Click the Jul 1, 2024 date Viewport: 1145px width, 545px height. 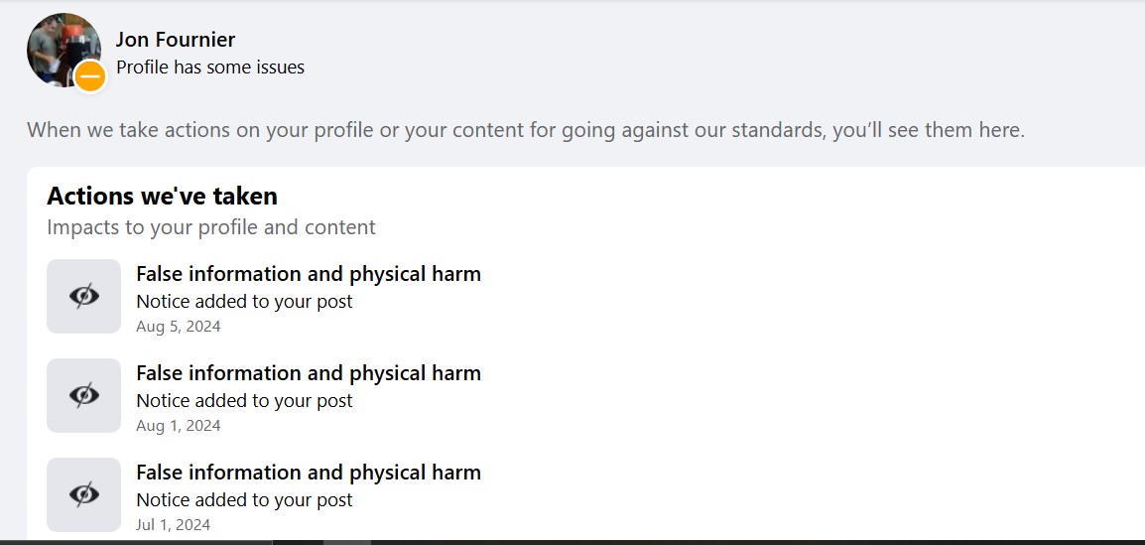[x=174, y=525]
